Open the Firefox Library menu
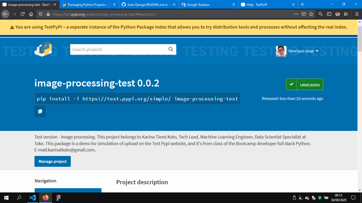 pos(346,14)
